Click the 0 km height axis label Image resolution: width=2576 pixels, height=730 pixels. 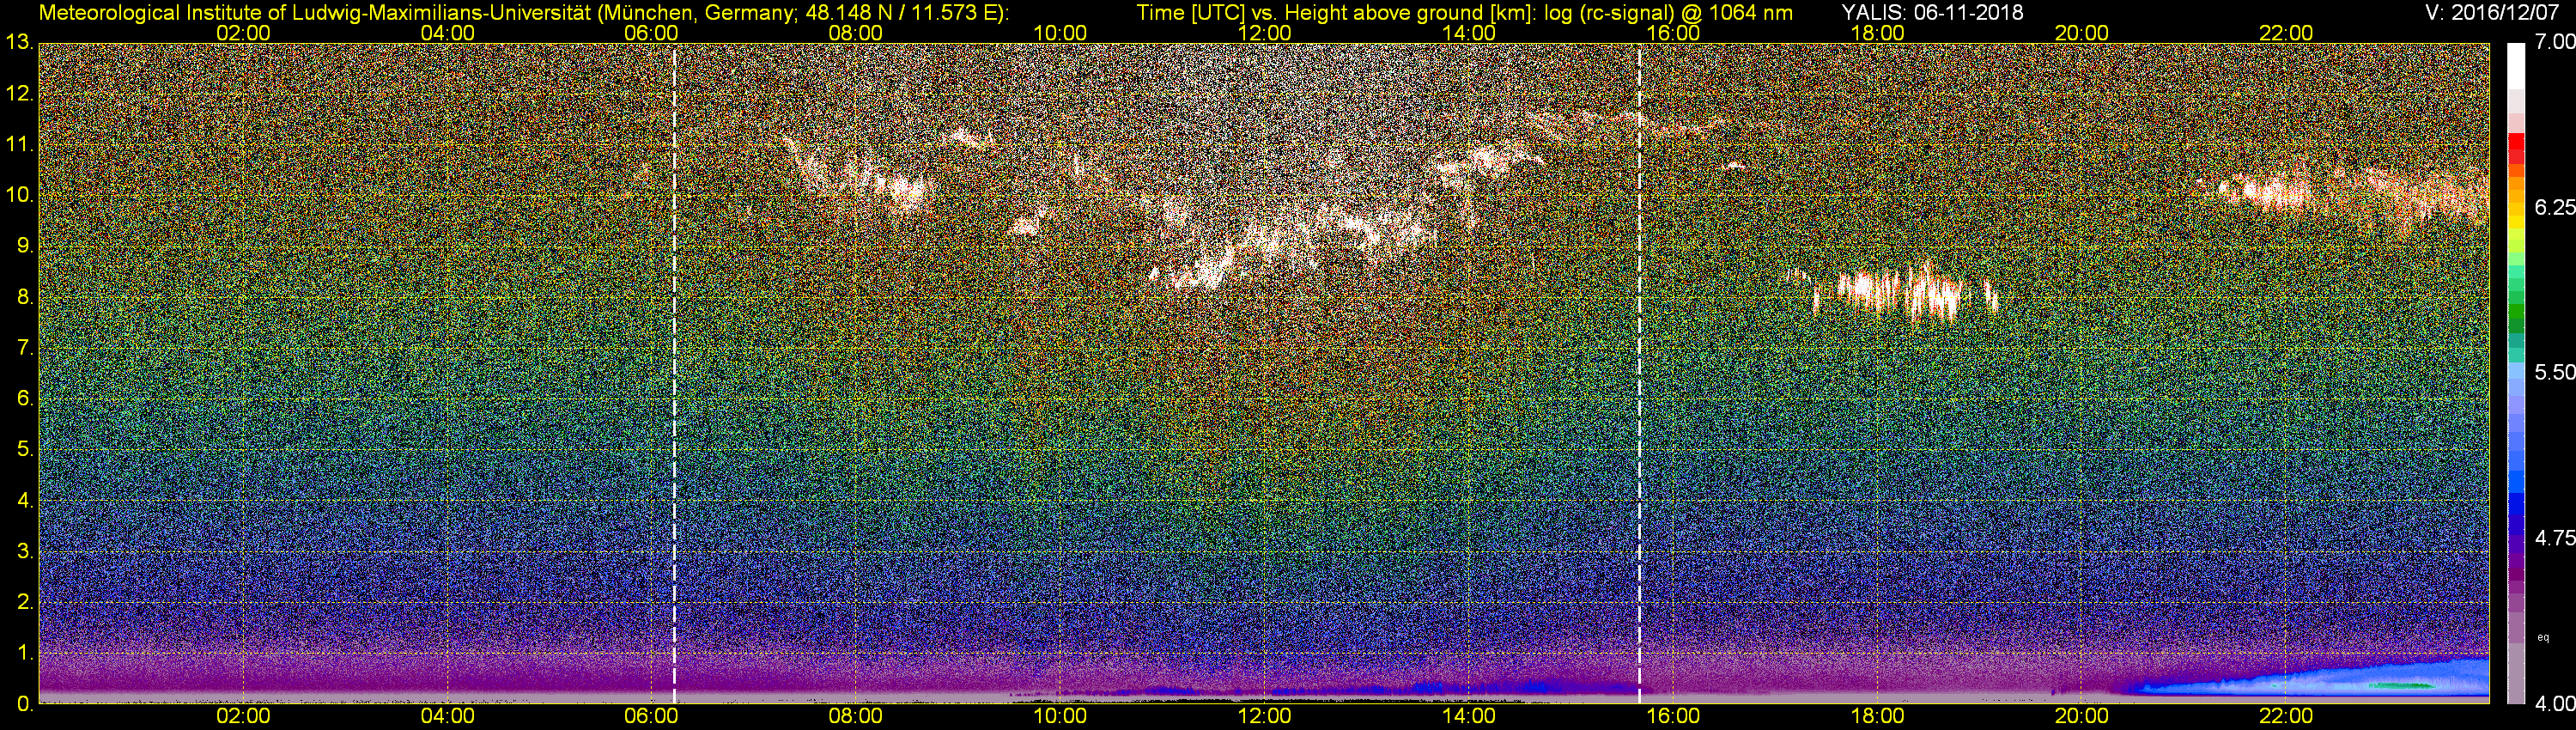24,703
